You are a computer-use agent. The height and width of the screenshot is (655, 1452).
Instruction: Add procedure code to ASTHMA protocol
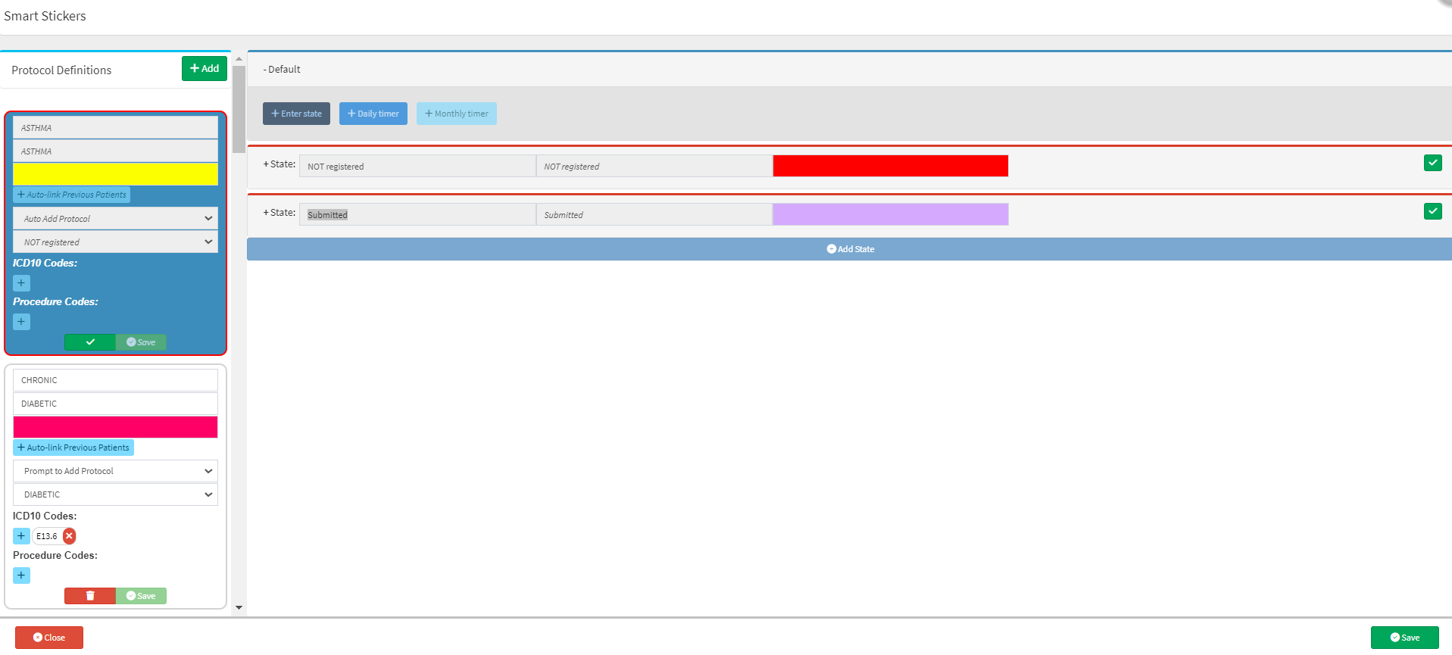coord(21,322)
